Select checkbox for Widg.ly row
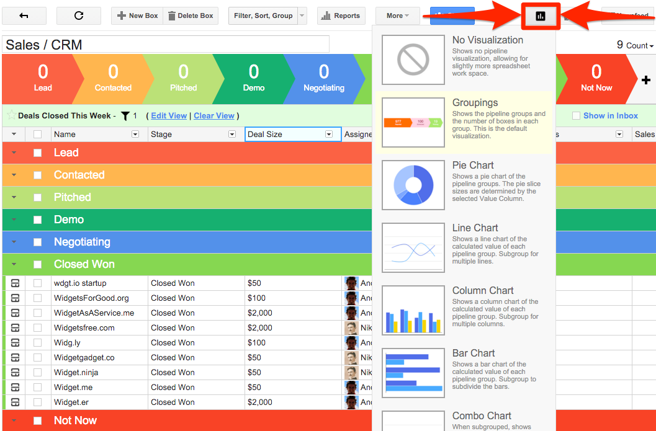The width and height of the screenshot is (656, 431). 38,342
